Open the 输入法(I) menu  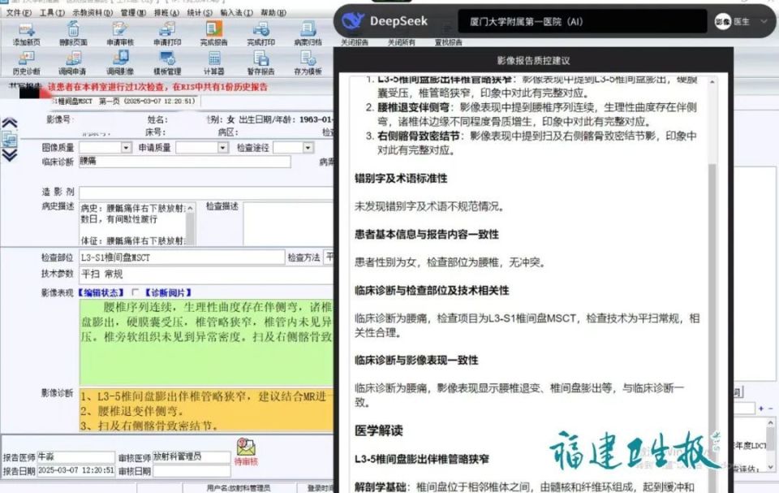pos(236,12)
